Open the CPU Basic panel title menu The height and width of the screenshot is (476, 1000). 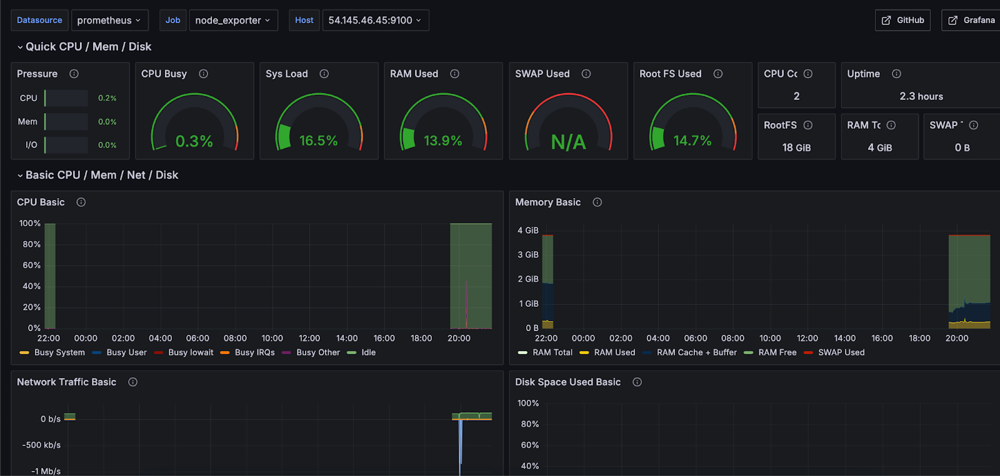pos(41,202)
